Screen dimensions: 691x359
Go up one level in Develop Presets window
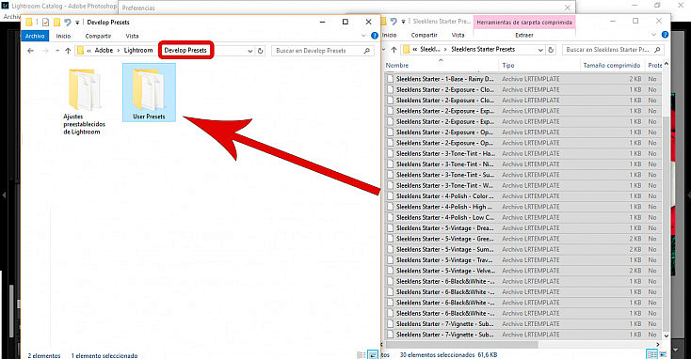[68, 51]
